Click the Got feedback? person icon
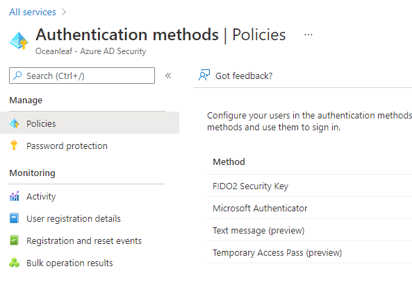The width and height of the screenshot is (412, 289). [x=204, y=76]
